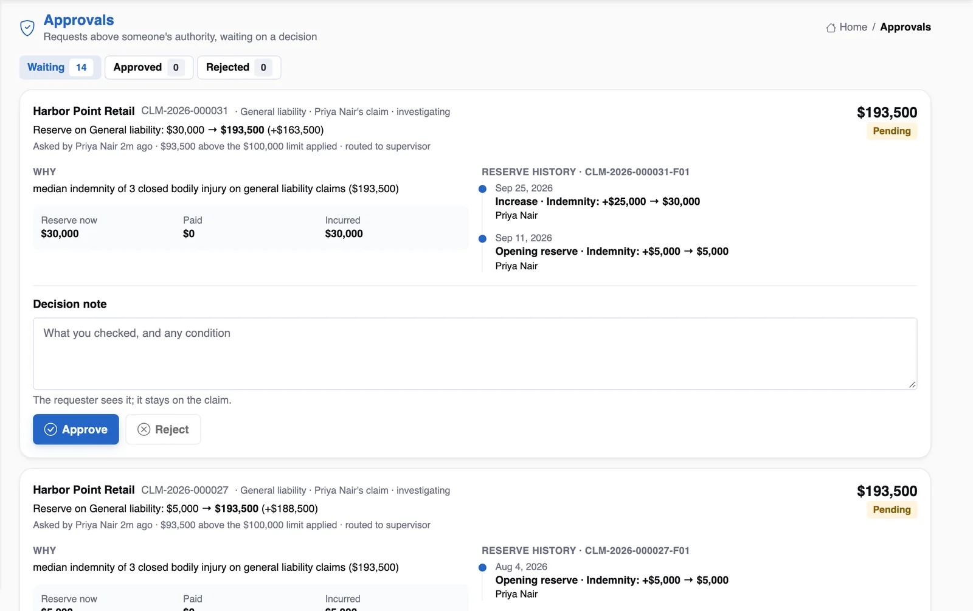Click Reserve History heading CLM-2026-000027-F01

click(586, 551)
